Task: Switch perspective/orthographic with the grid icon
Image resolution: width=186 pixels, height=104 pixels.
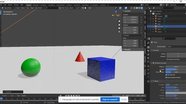Action: coord(119,32)
